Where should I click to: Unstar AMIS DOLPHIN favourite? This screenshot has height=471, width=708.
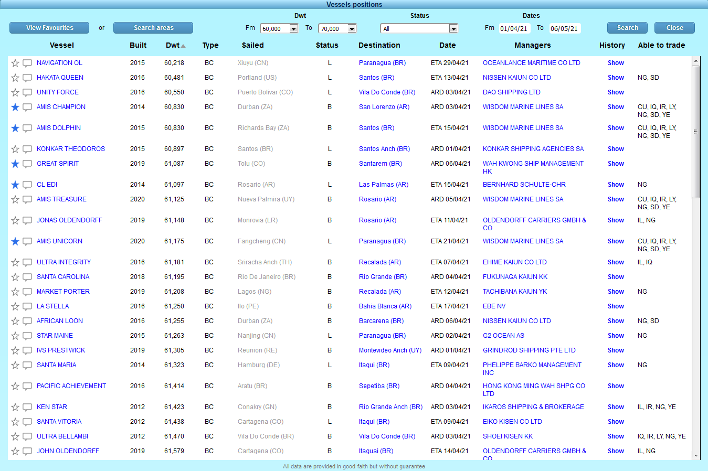click(15, 128)
